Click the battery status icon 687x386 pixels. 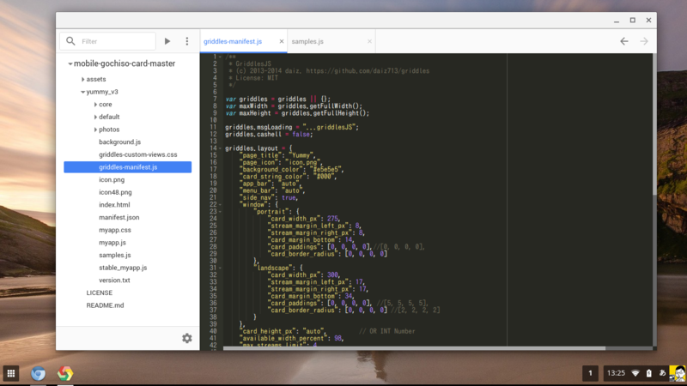(649, 373)
